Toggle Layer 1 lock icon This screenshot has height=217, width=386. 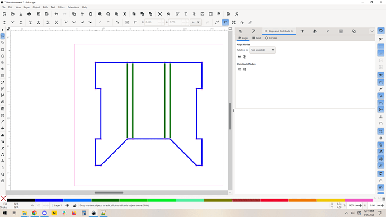point(74,205)
